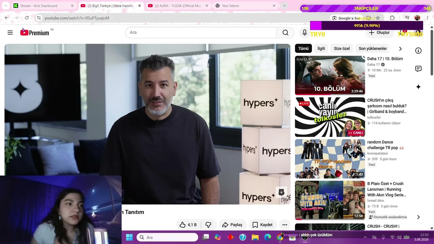Expand the Otomatik seslendirme chevron

coord(418,217)
